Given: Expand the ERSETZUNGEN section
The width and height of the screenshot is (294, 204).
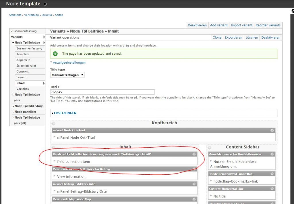Looking at the screenshot, I should (x=65, y=113).
